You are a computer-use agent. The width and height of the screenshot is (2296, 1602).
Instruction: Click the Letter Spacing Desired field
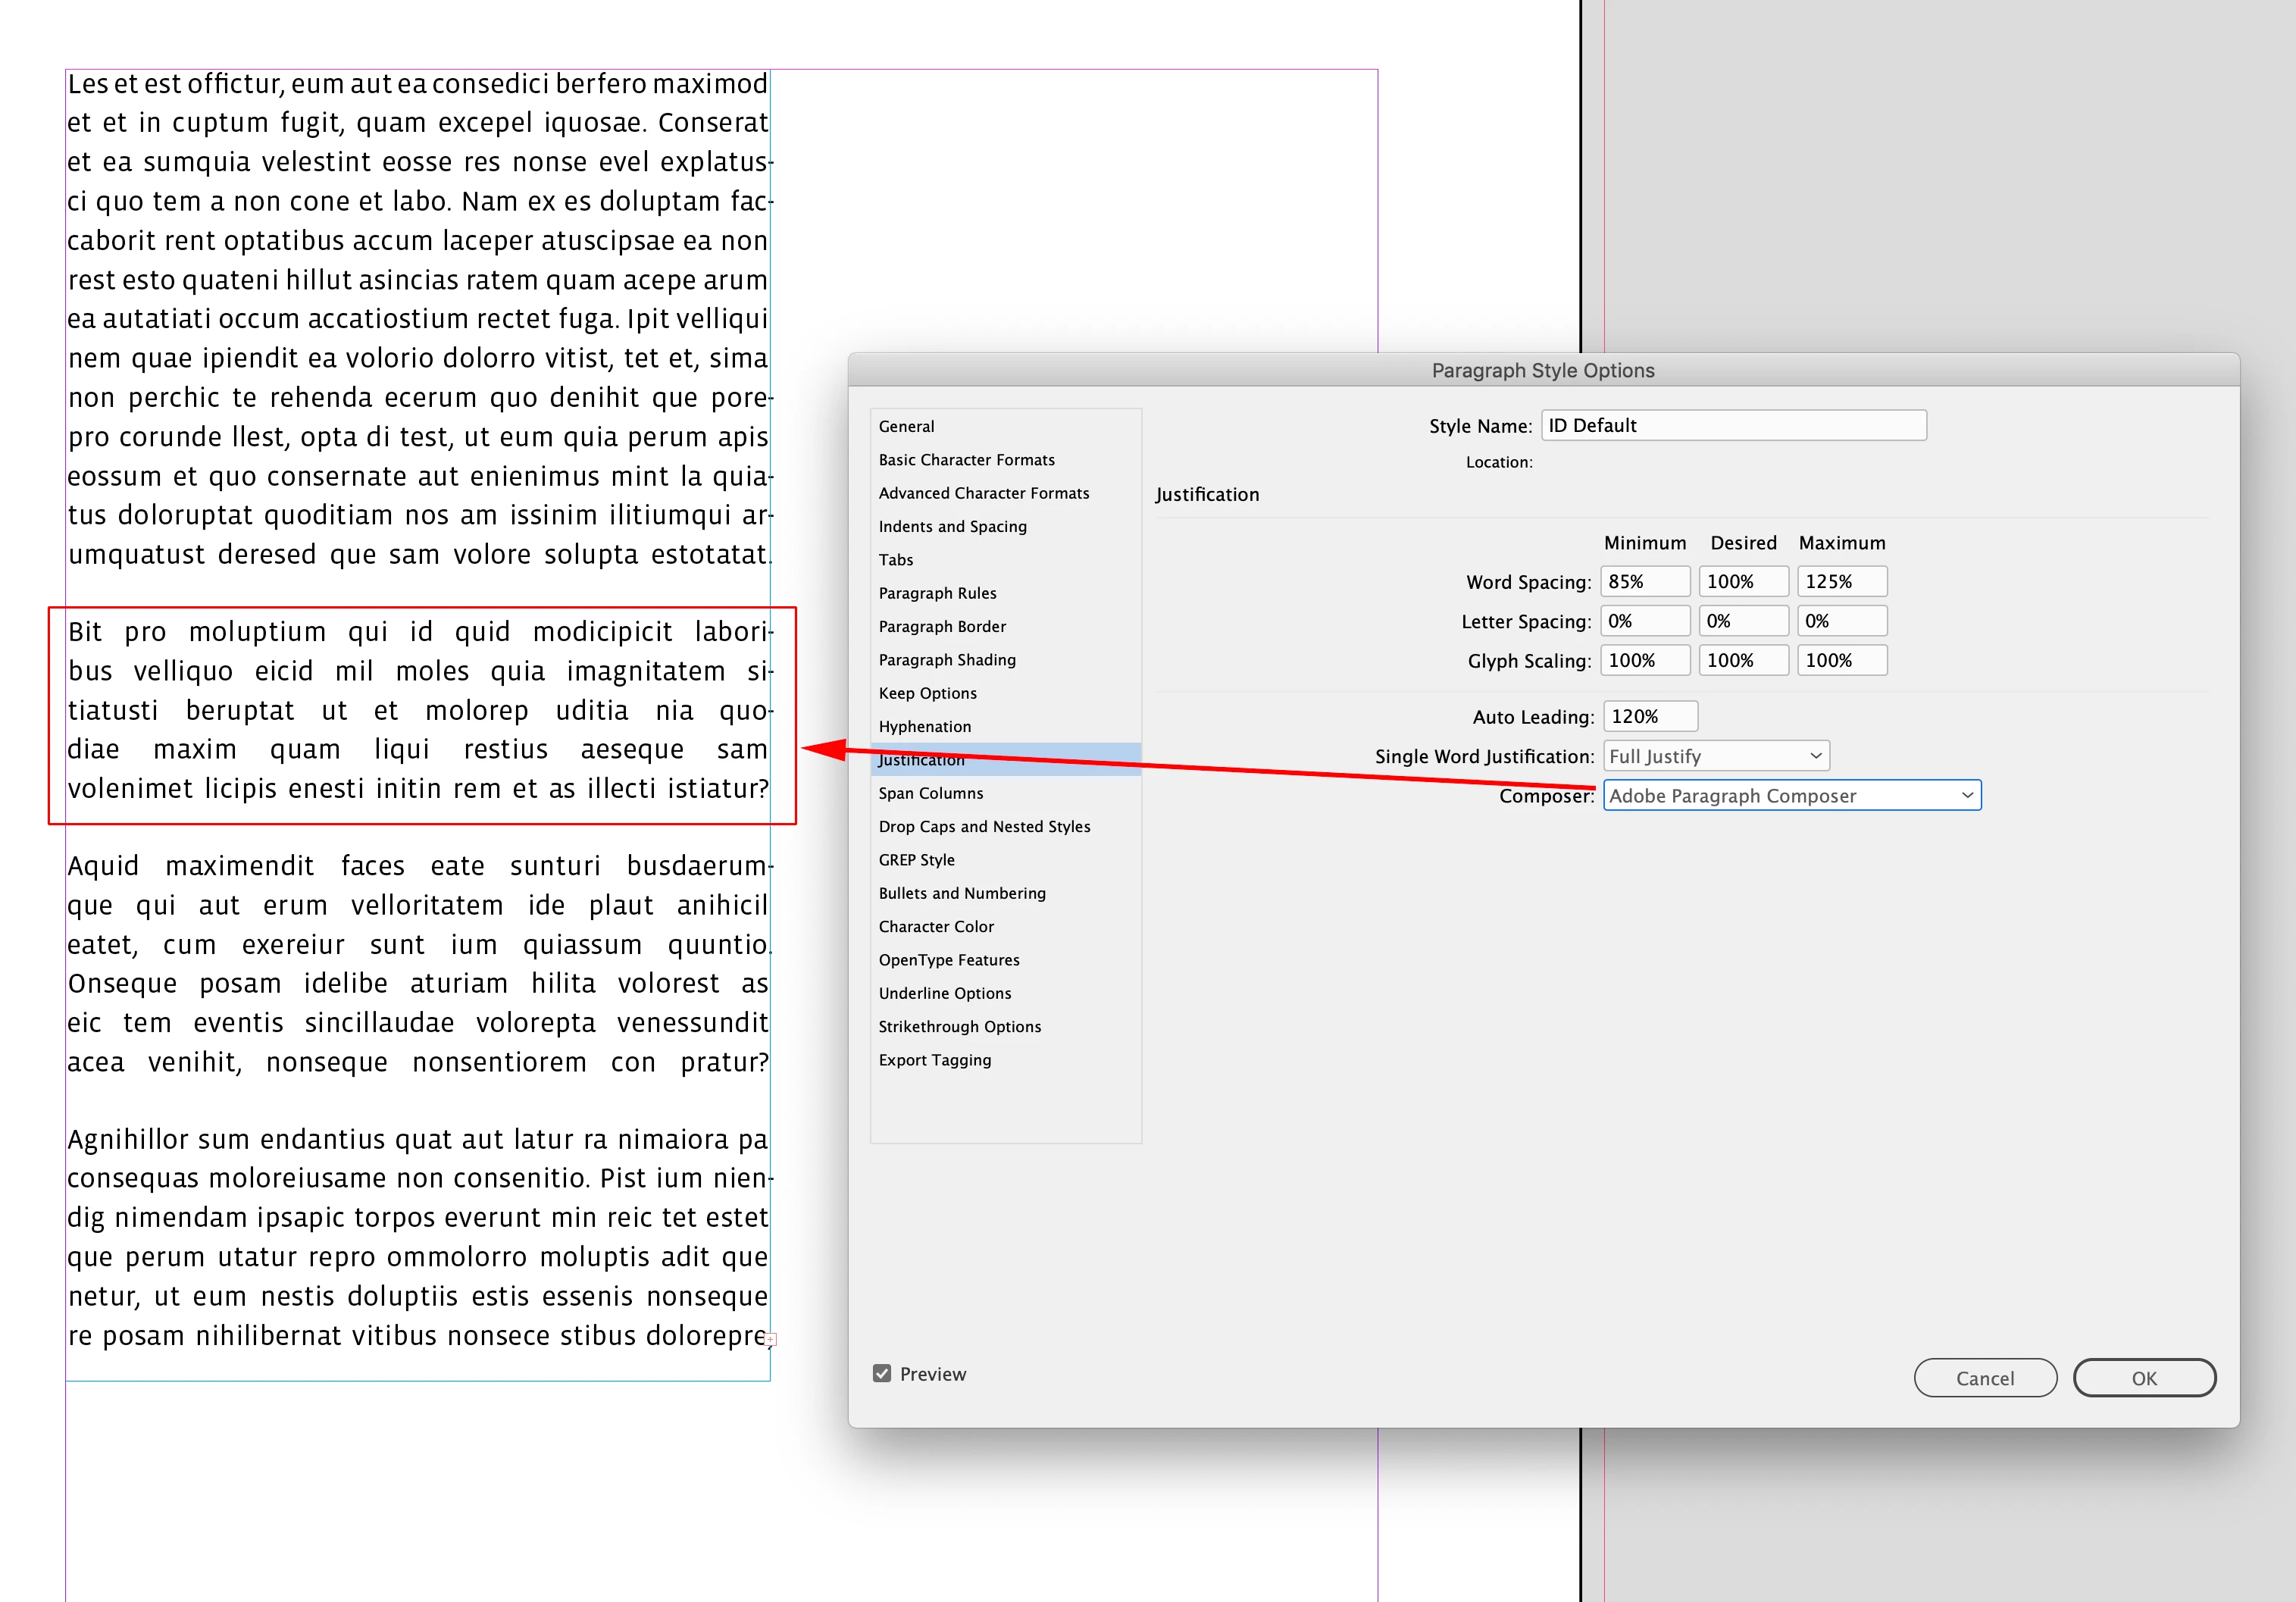1743,621
